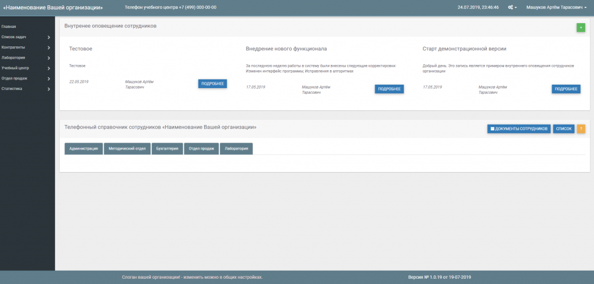Click organization name «Наименование Вашей организации» in header
Screen dimensions: 594x284
(x=53, y=7)
